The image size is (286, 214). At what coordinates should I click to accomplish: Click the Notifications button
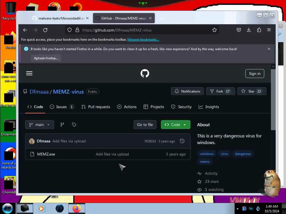(x=187, y=91)
